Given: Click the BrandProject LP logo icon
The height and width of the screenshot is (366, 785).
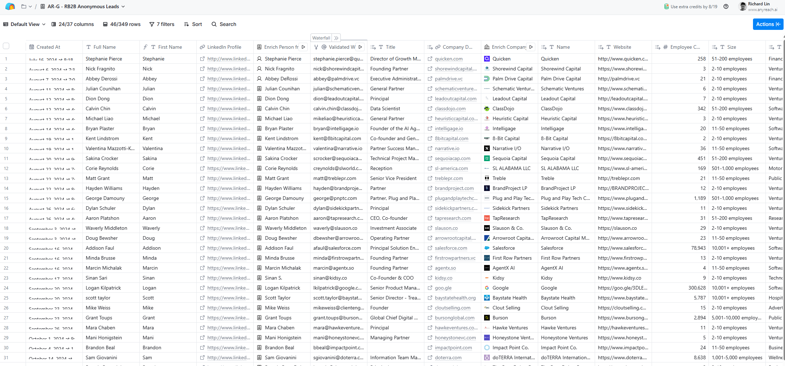Looking at the screenshot, I should pos(487,188).
